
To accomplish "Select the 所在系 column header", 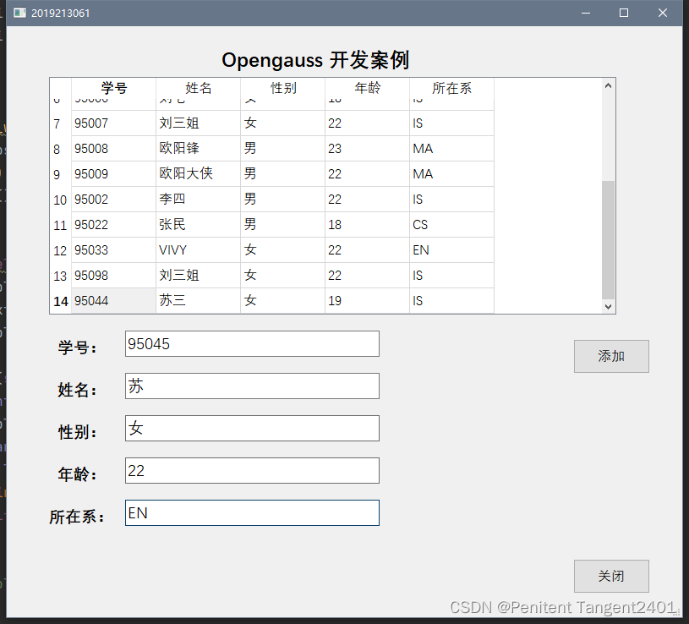I will [451, 88].
